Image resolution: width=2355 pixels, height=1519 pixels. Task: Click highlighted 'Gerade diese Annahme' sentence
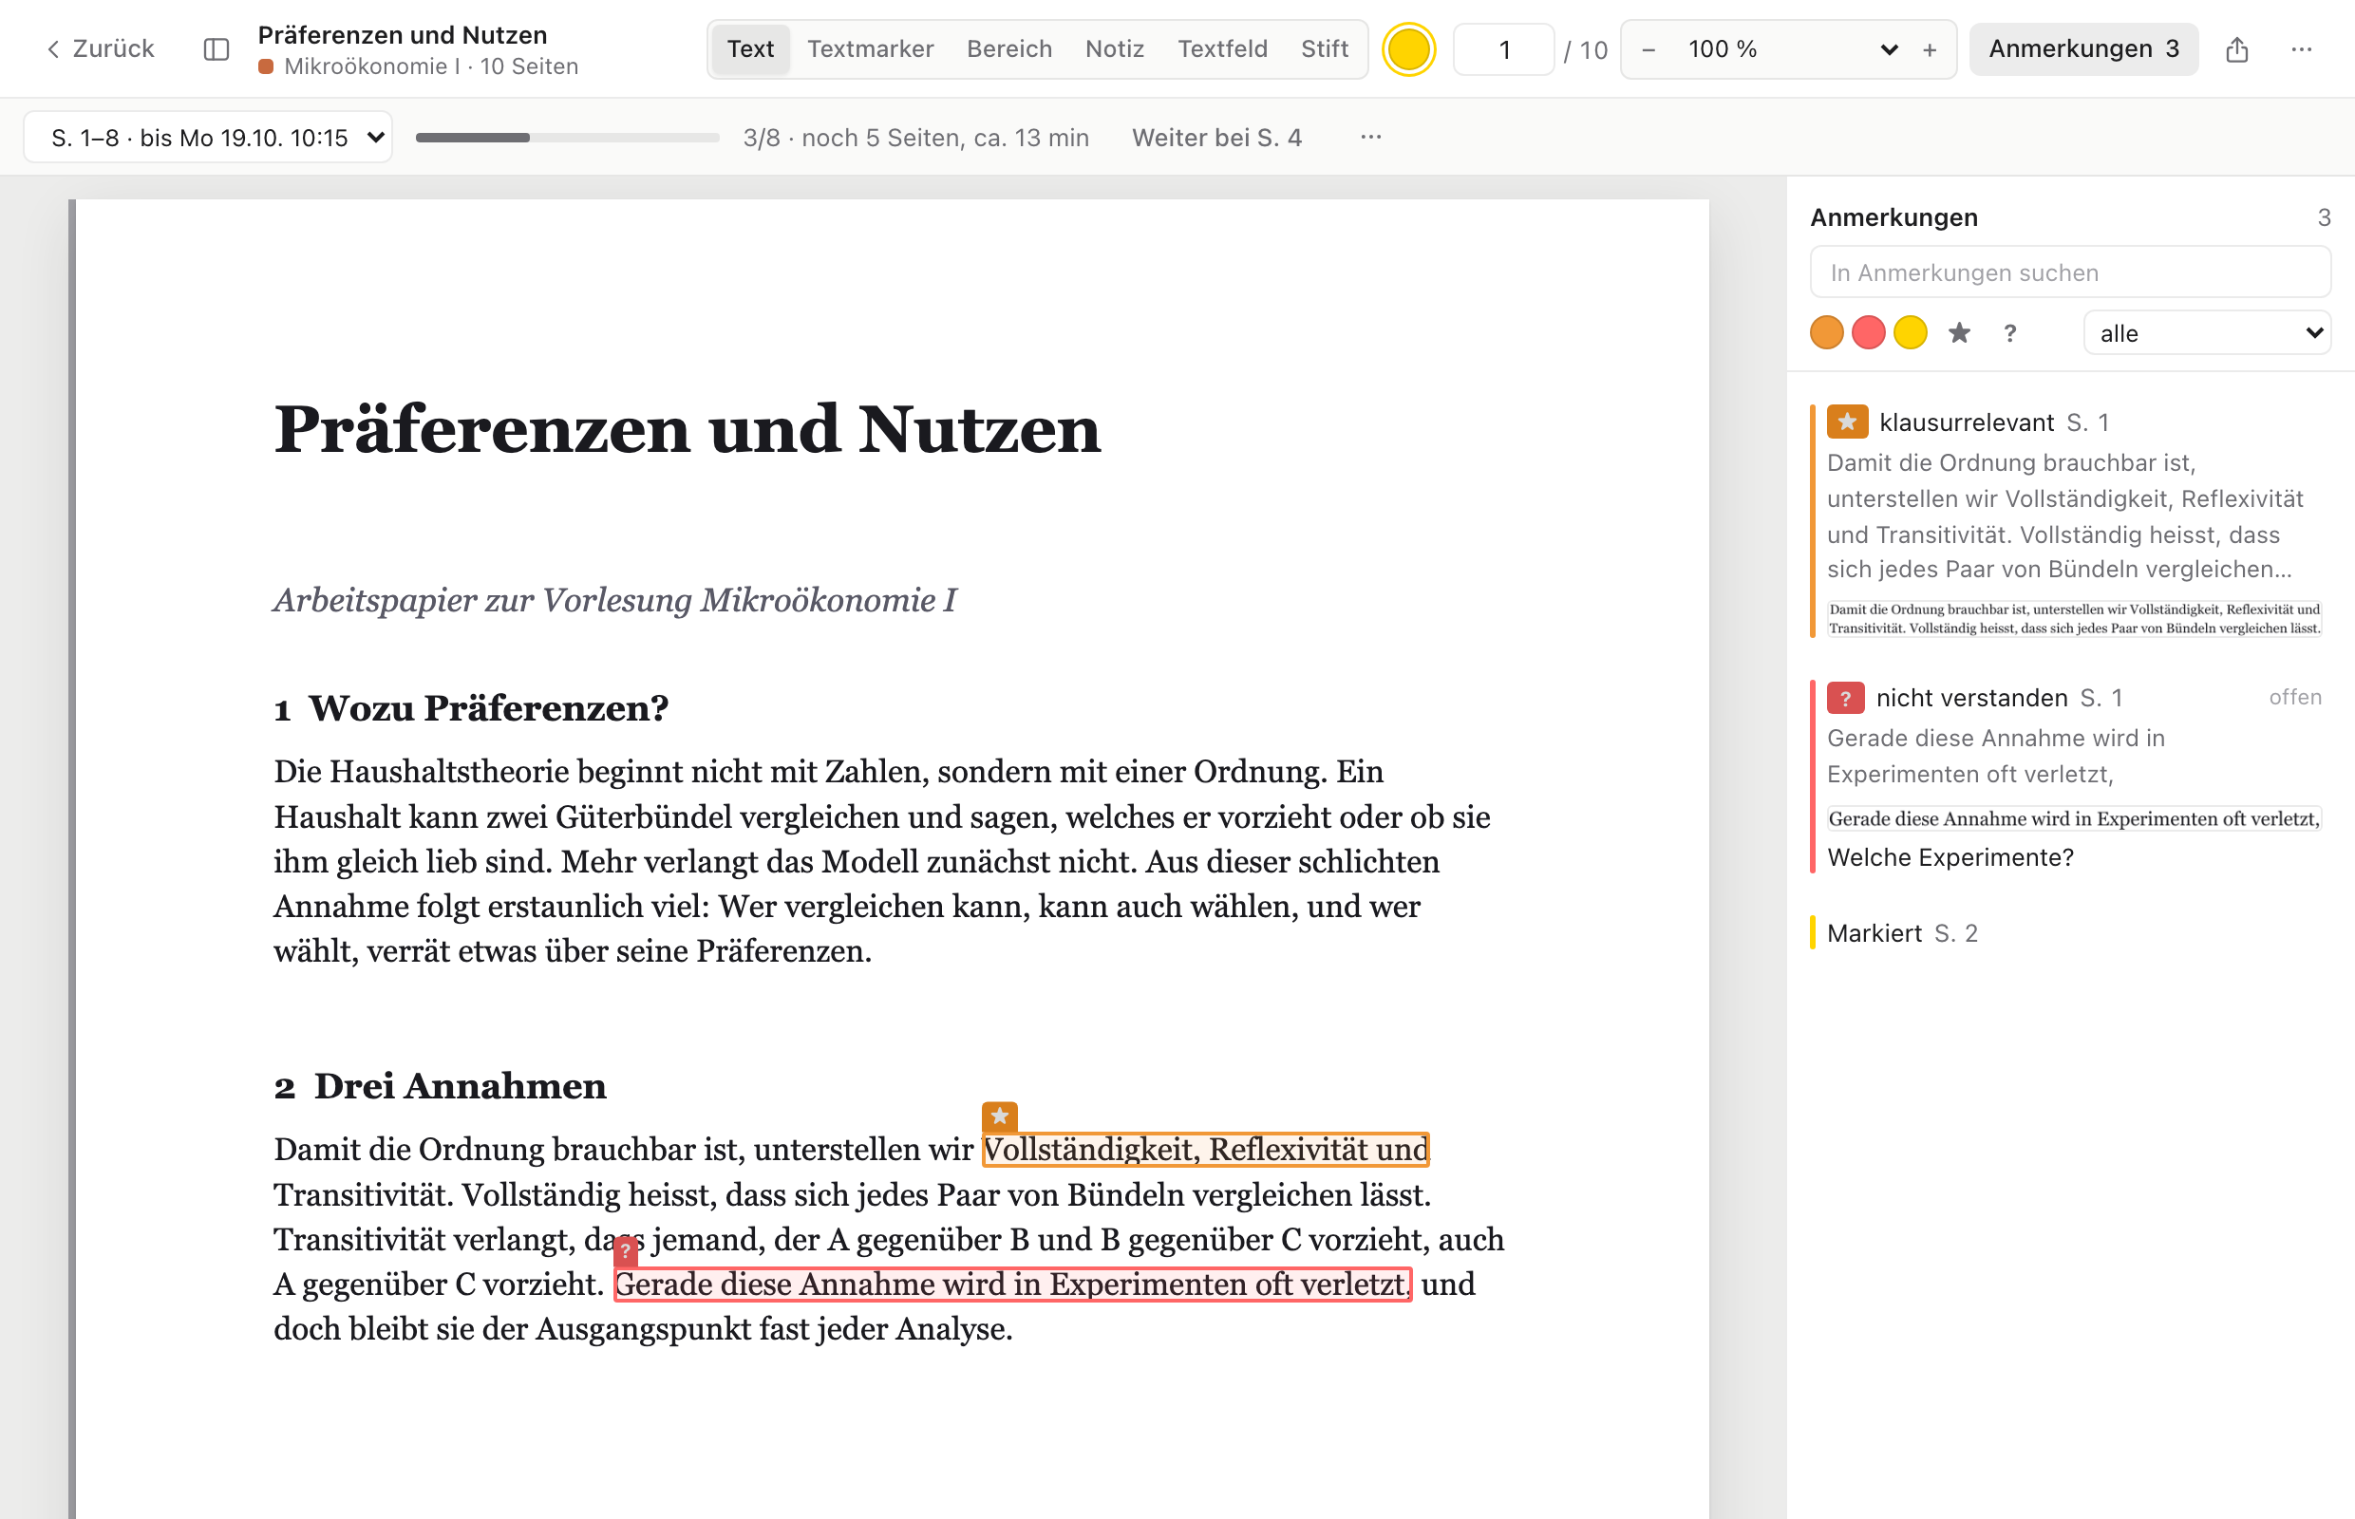[1012, 1285]
